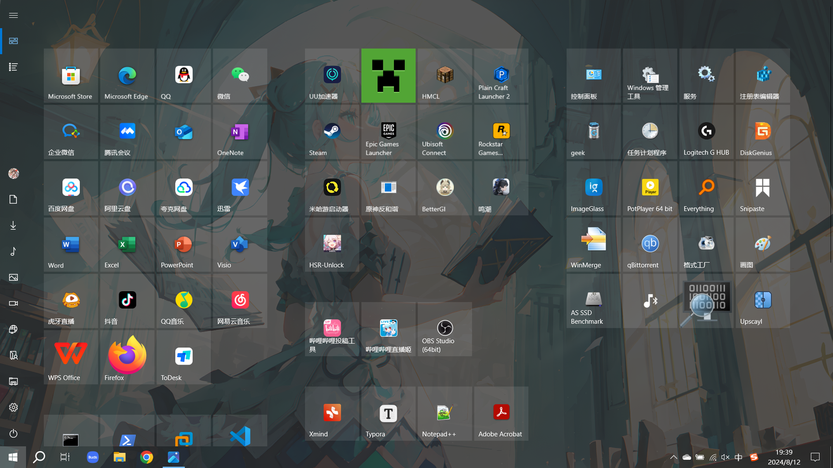Viewport: 833px width, 468px height.
Task: Open the DiskGenius tile
Action: point(762,132)
